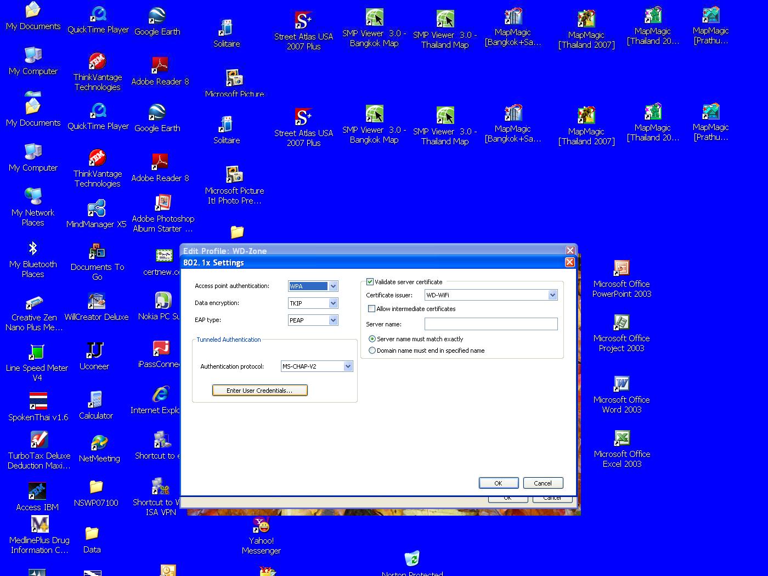Image resolution: width=768 pixels, height=576 pixels.
Task: Open Access point authentication dropdown
Action: [333, 286]
